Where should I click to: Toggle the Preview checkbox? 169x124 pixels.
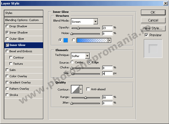(x=146, y=35)
